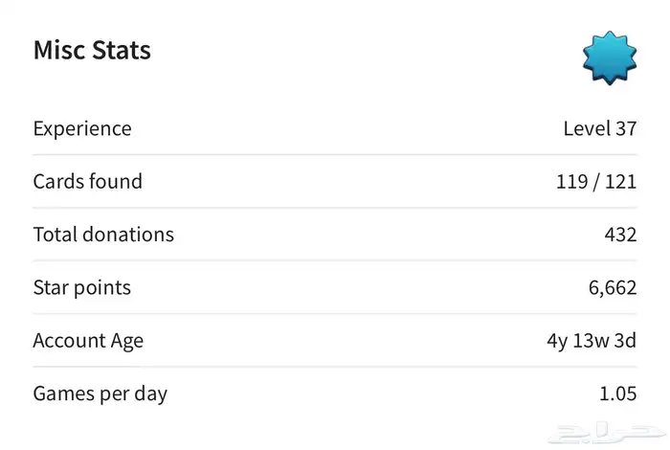Select the 119 / 121 cards value

tap(595, 181)
